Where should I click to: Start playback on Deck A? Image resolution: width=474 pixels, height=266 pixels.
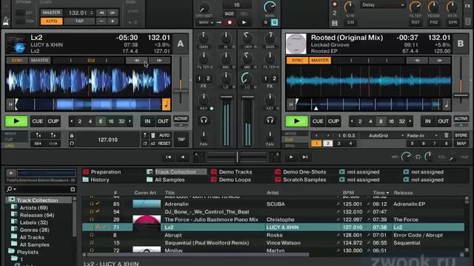pyautogui.click(x=16, y=121)
